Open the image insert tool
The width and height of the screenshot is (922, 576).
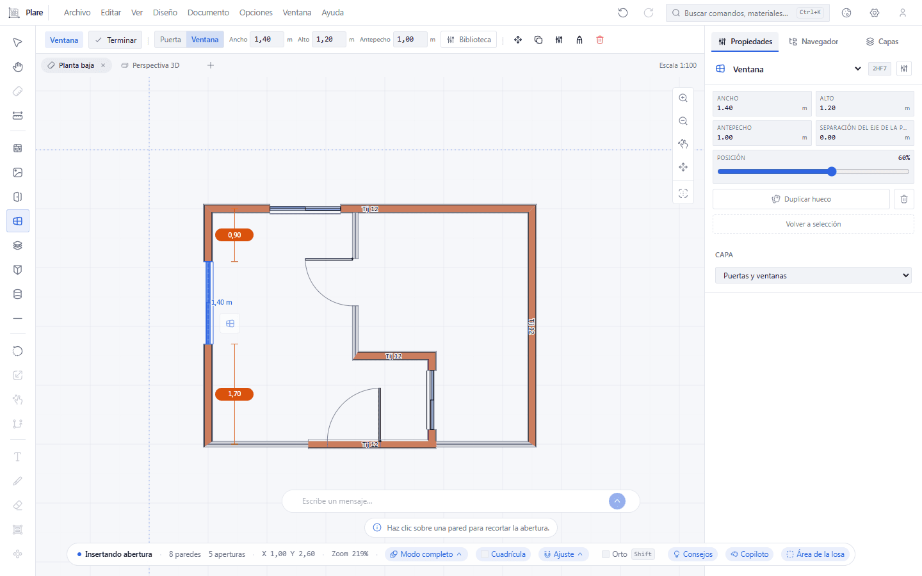(x=18, y=172)
